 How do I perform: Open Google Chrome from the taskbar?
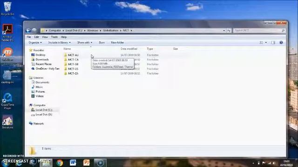[60, 163]
